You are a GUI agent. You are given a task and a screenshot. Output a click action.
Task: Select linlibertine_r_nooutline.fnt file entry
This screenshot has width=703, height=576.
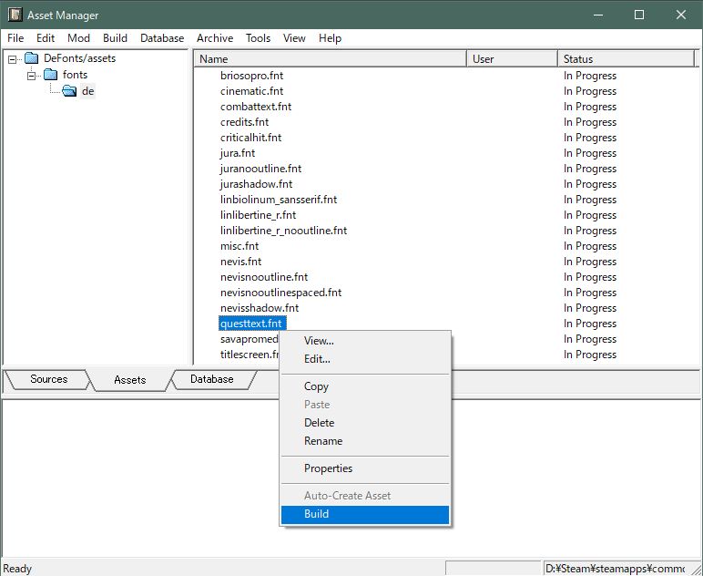point(283,231)
